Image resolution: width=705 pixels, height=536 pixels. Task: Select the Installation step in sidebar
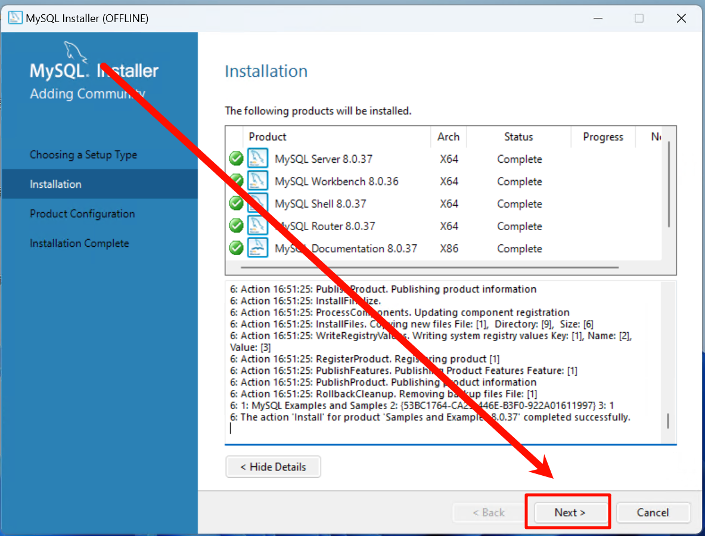click(100, 184)
